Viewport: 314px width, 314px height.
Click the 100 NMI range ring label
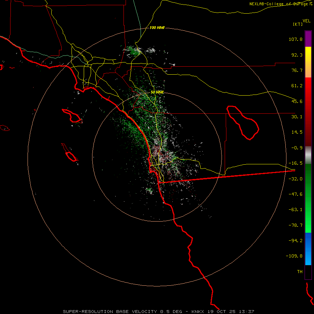pos(157,28)
